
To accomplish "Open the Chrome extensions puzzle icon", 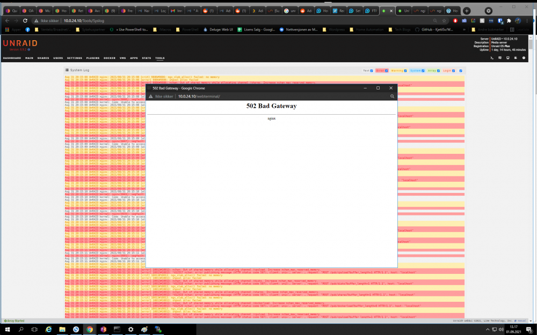I will click(509, 20).
